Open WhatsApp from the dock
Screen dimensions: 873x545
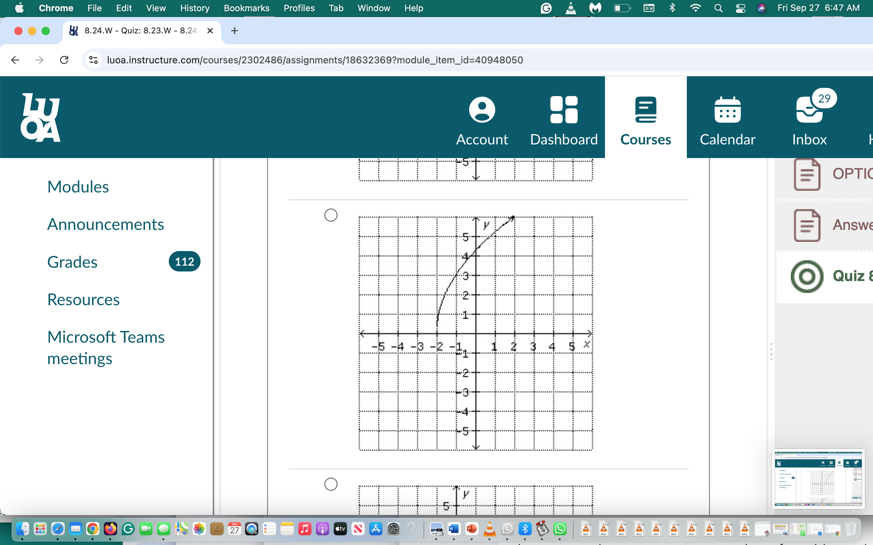pos(560,529)
